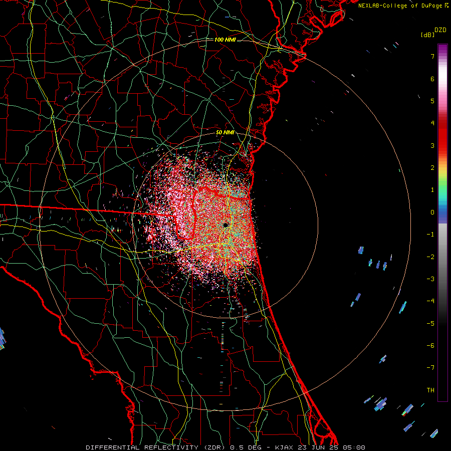This screenshot has width=451, height=451.
Task: Click the -2 dB tick label
Action: point(430,257)
